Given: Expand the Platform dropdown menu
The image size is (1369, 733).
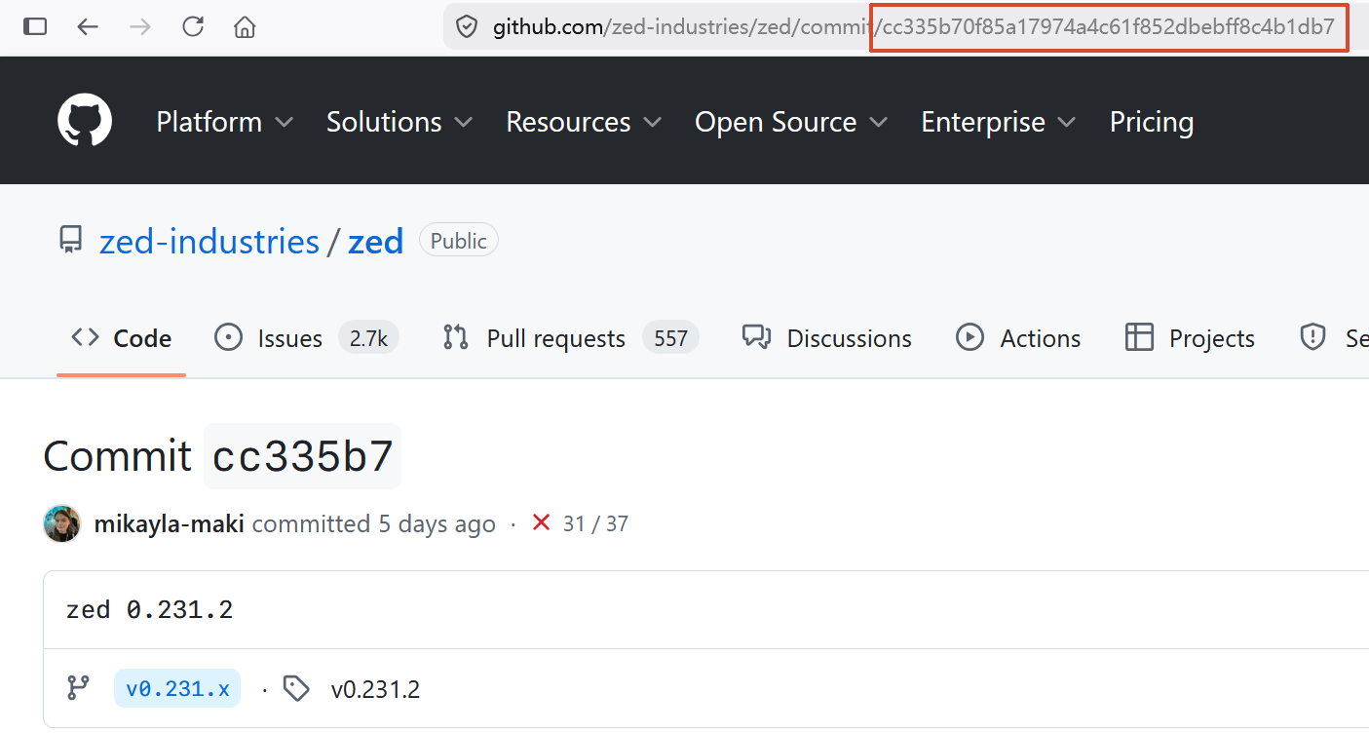Looking at the screenshot, I should point(224,122).
